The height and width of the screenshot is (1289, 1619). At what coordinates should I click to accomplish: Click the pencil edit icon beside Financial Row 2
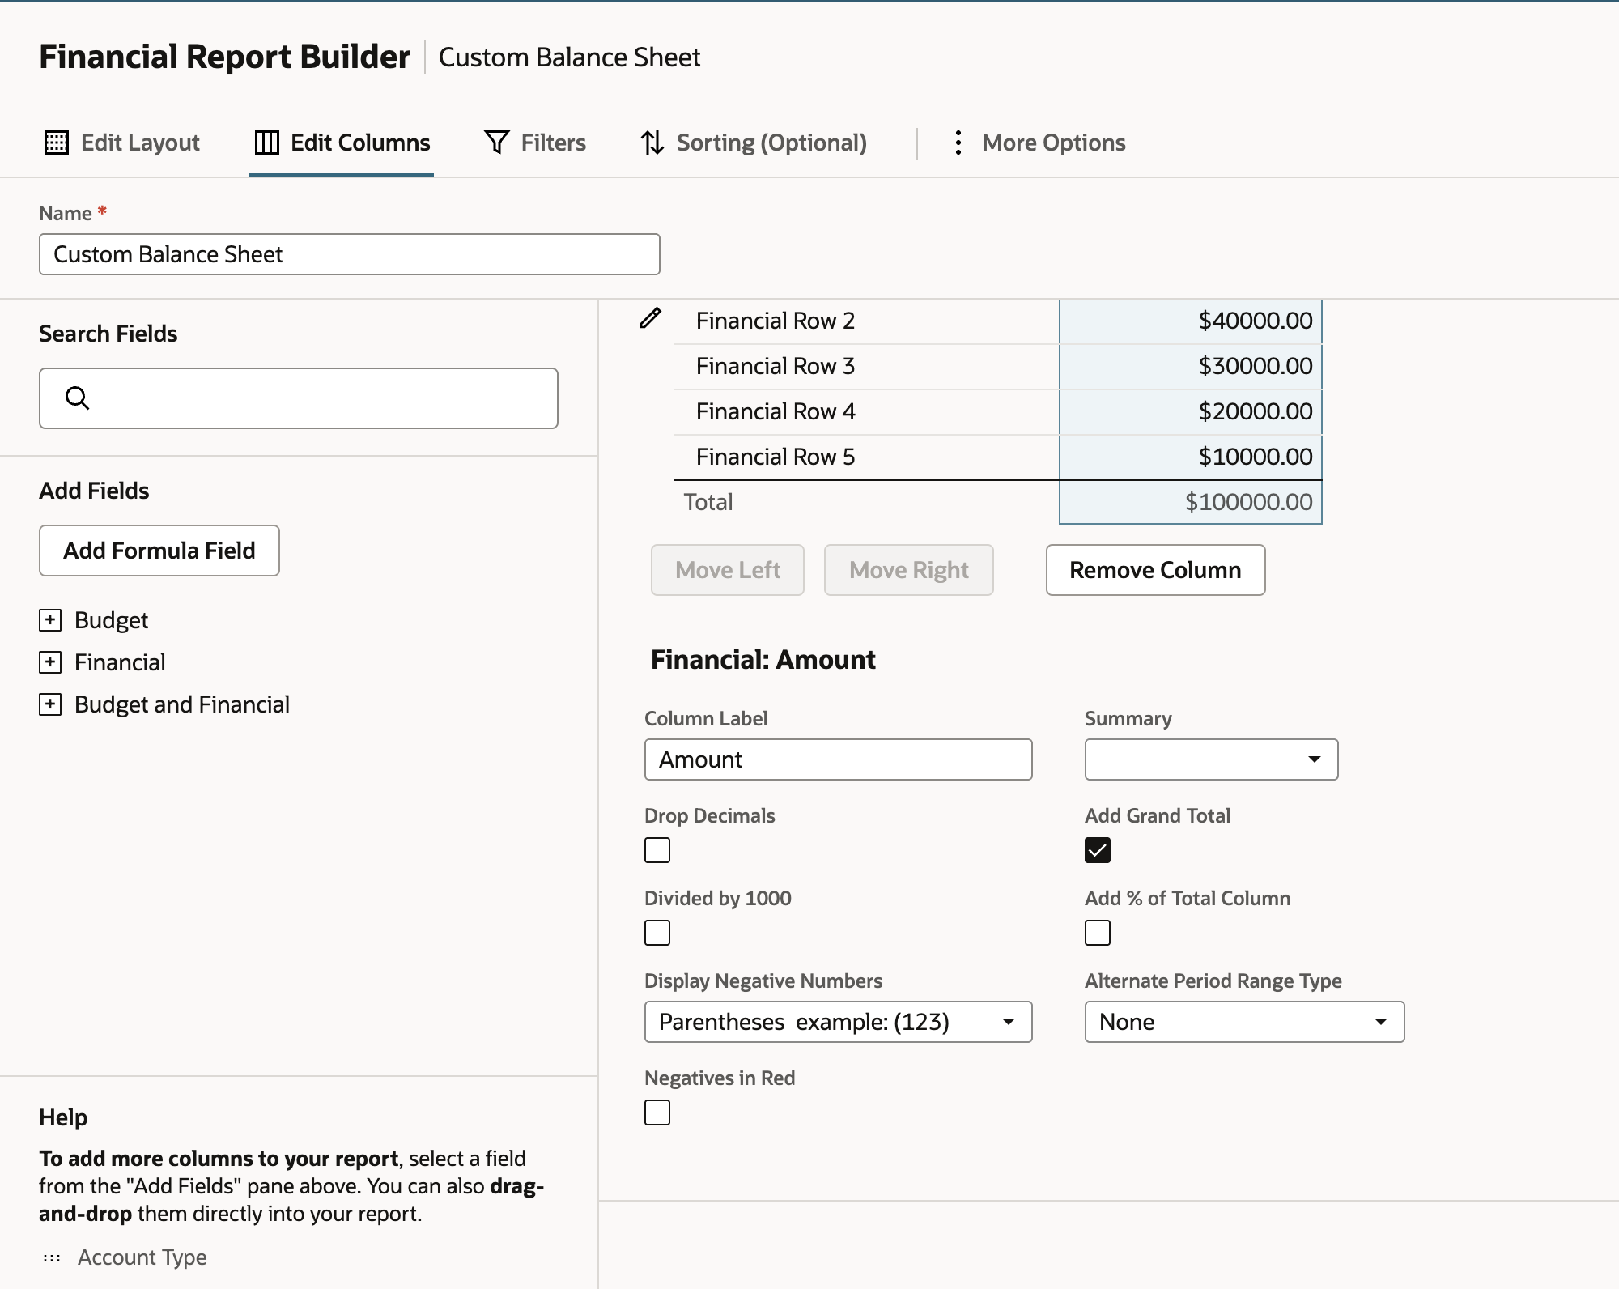650,318
